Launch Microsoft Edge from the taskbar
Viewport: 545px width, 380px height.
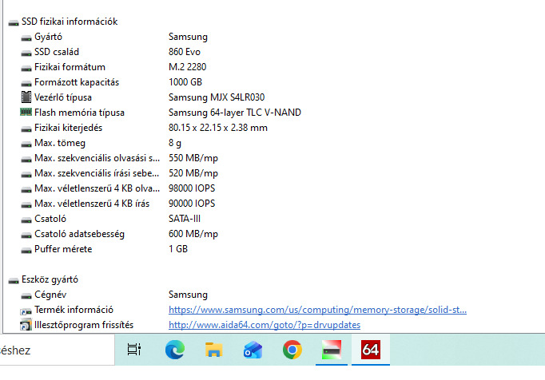coord(175,350)
